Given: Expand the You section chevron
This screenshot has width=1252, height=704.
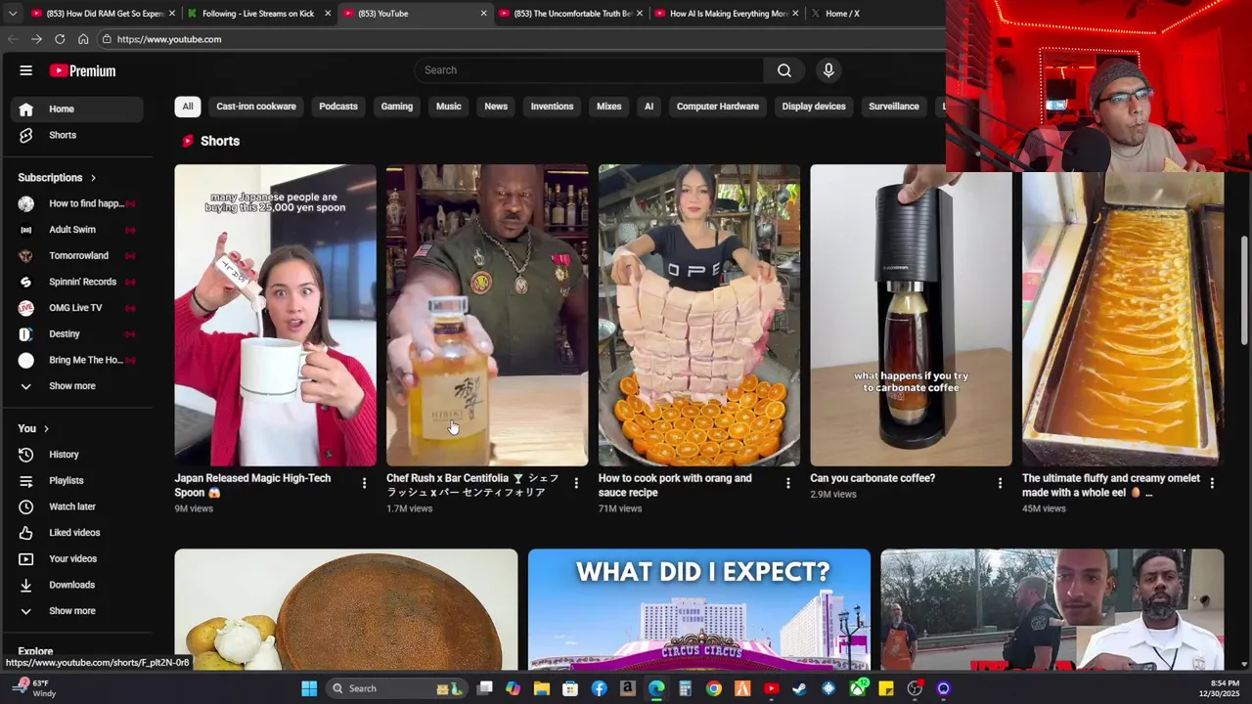Looking at the screenshot, I should (46, 428).
